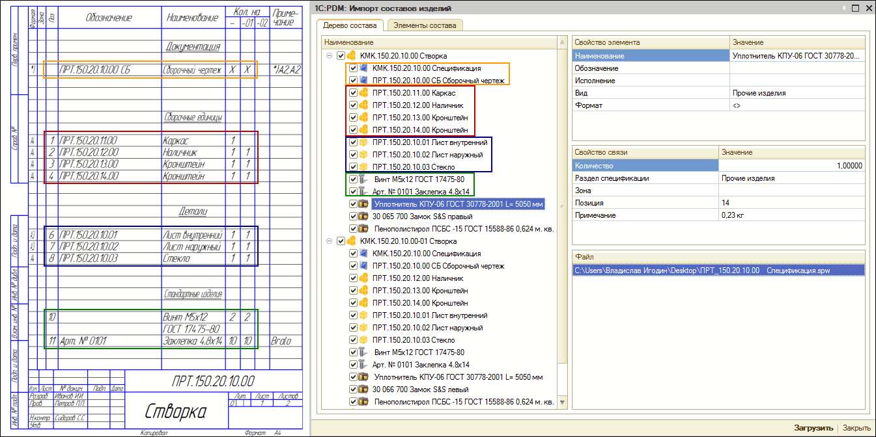This screenshot has height=437, width=876.
Task: Click the tree scrollbar up arrow
Action: tap(562, 42)
